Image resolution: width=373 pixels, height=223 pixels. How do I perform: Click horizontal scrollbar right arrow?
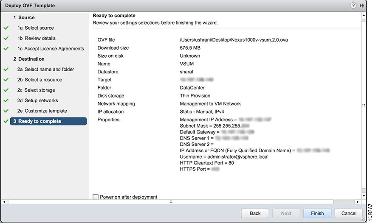coord(358,202)
